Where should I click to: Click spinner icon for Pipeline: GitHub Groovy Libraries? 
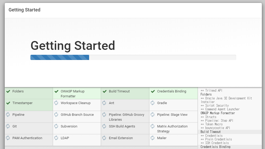click(x=104, y=114)
